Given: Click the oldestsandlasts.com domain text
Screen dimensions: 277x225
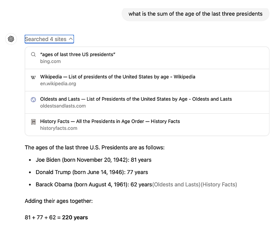Looking at the screenshot, I should [63, 106].
